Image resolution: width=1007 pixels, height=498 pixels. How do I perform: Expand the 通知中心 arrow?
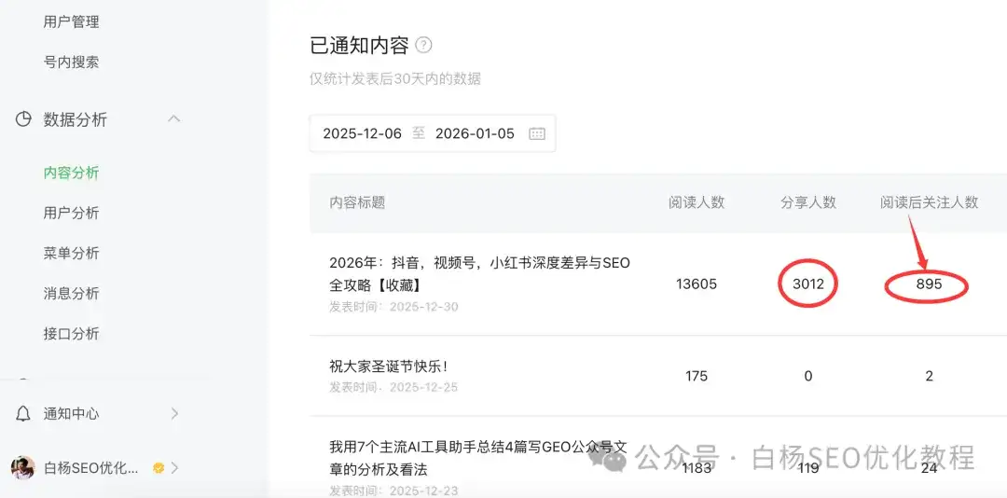point(174,413)
